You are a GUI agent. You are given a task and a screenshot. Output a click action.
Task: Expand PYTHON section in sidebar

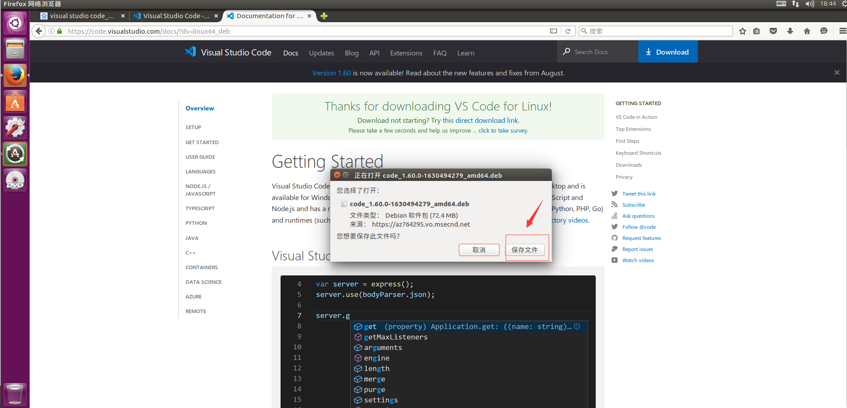(x=196, y=223)
